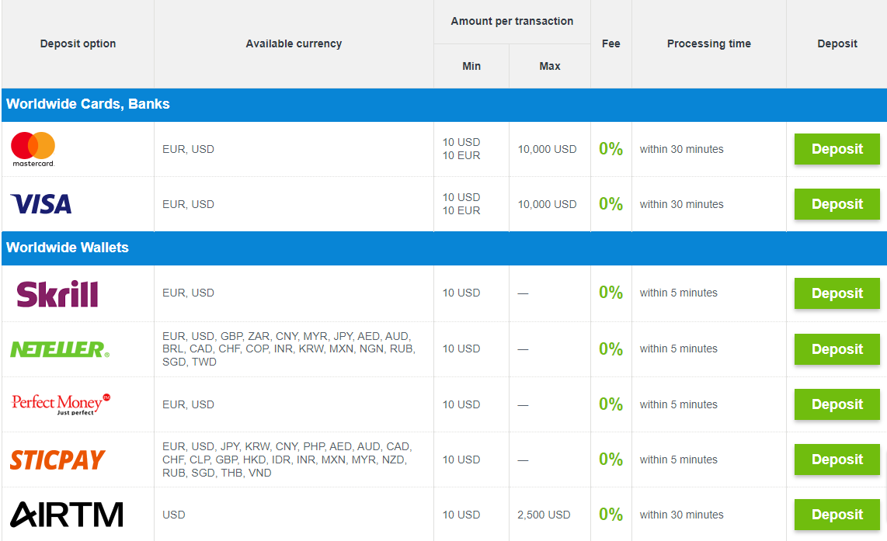Deposit using Neteller
887x541 pixels.
pos(837,349)
